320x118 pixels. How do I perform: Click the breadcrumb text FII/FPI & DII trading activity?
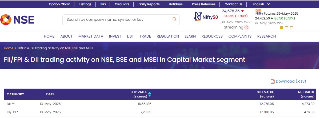pos(55,48)
